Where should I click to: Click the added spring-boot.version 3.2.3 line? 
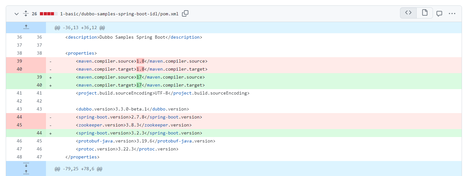coord(139,133)
